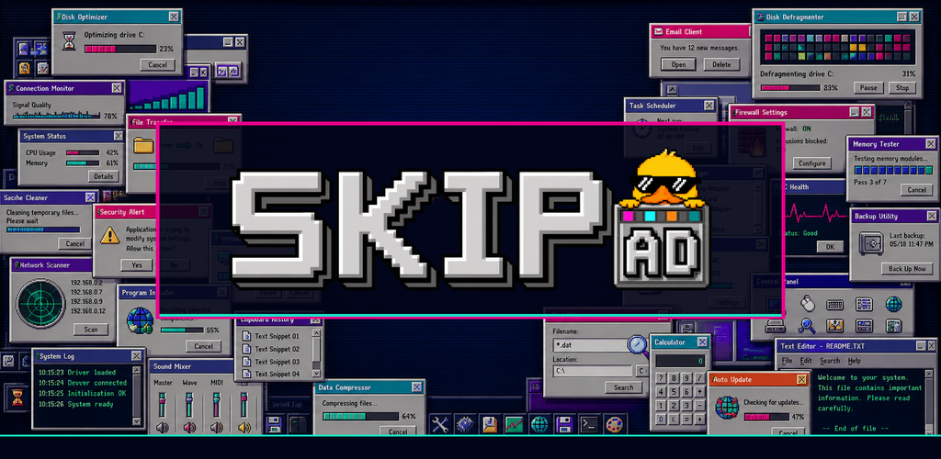The height and width of the screenshot is (459, 941).
Task: Click the processor chip icon in taskbar
Action: [x=464, y=424]
